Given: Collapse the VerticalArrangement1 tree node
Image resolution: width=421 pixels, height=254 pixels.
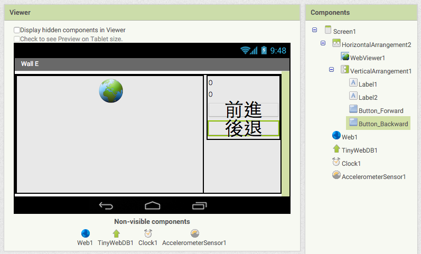Looking at the screenshot, I should click(331, 70).
